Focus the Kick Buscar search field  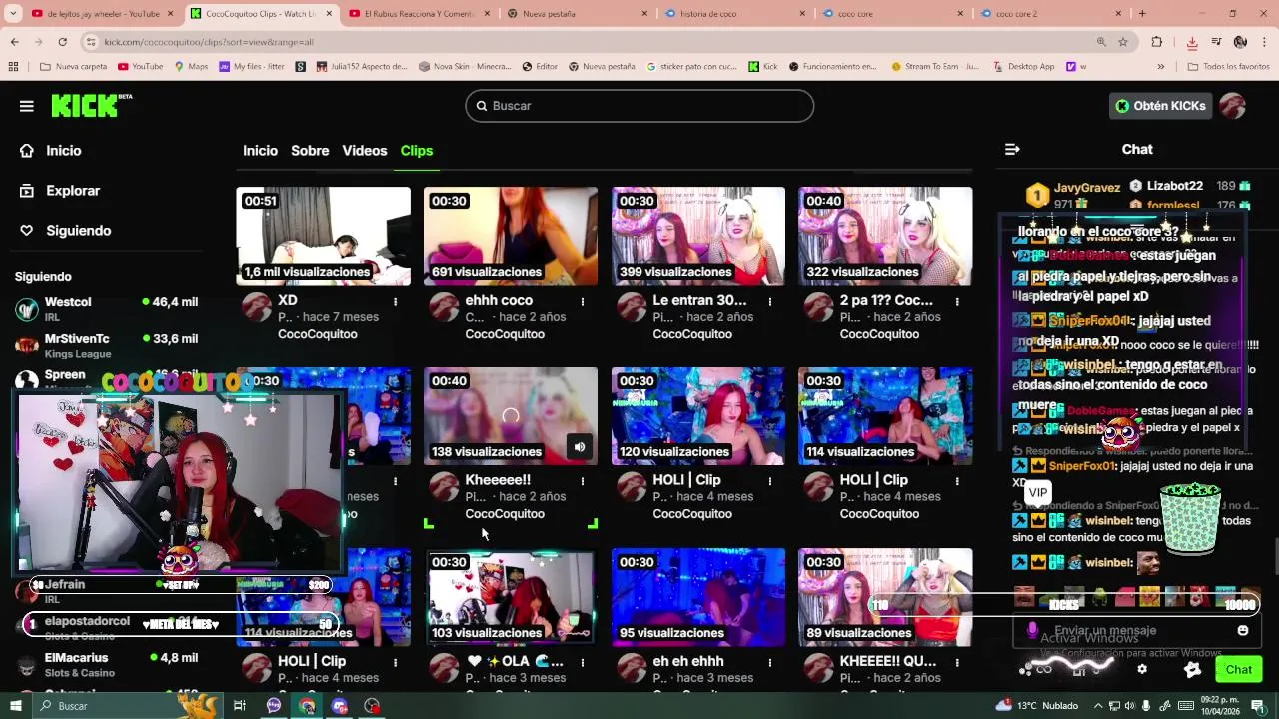tap(639, 106)
